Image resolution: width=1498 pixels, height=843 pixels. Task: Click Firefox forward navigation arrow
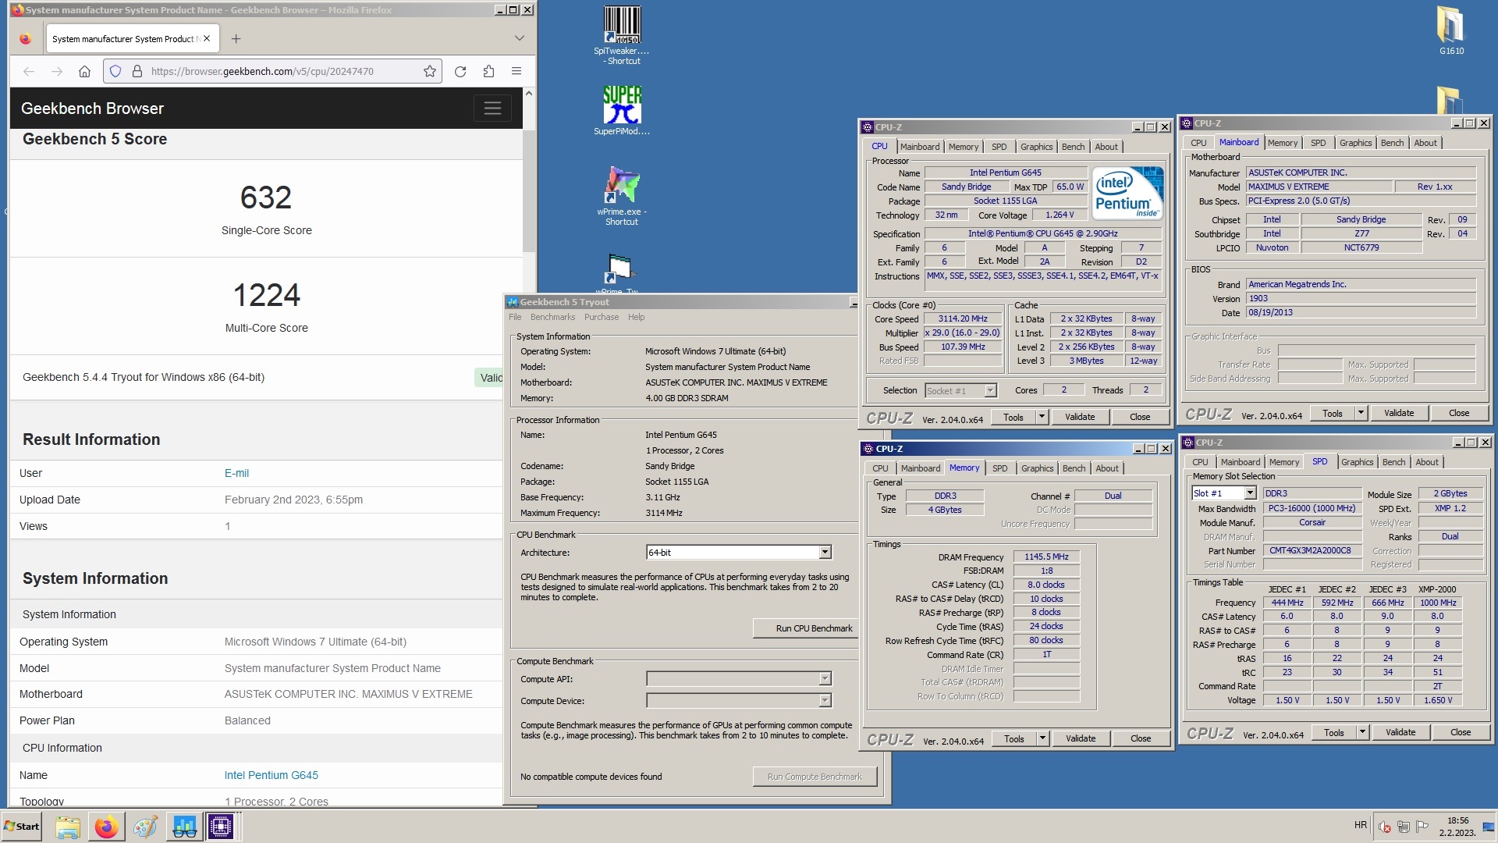(x=57, y=71)
